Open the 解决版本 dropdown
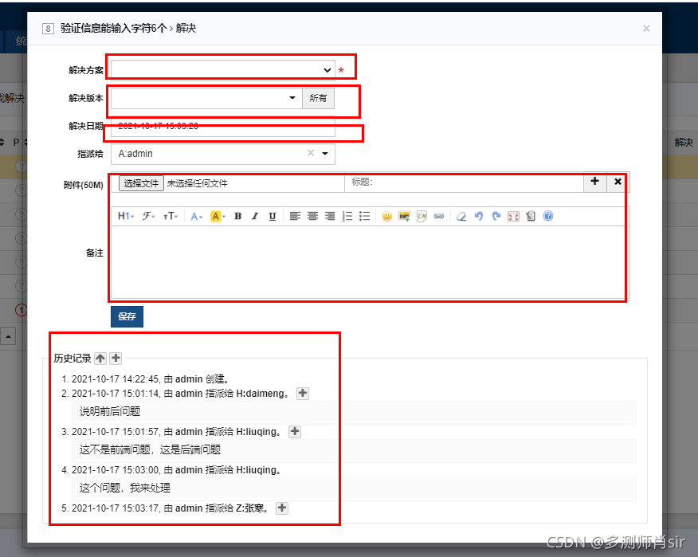This screenshot has height=557, width=698. click(x=206, y=98)
